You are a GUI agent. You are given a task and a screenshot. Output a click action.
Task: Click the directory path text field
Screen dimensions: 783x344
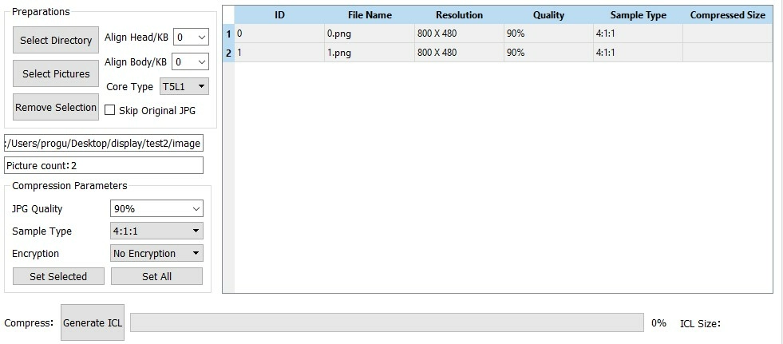click(x=104, y=143)
